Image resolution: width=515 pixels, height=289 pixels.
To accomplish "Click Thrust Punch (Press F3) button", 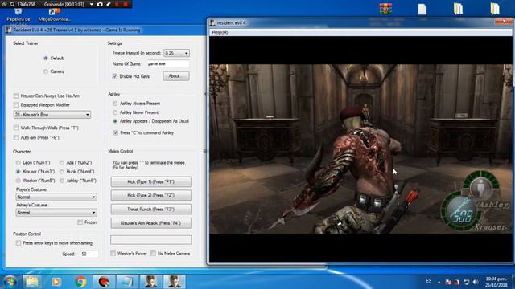I will 150,209.
